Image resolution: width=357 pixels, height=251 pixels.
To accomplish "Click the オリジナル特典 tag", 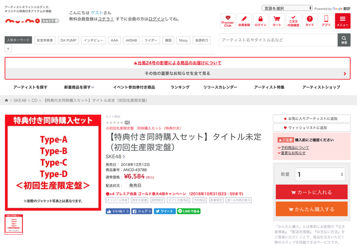I will [x=117, y=200].
